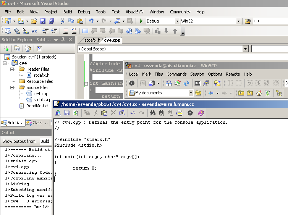The width and height of the screenshot is (288, 215).
Task: Click 'return 0;' line in WinSCP editor
Action: point(85,168)
